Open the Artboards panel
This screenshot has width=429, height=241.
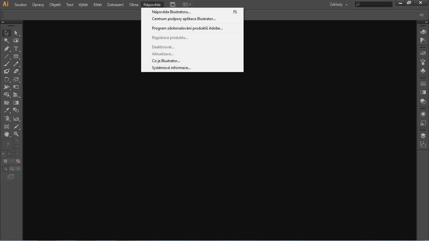[423, 144]
